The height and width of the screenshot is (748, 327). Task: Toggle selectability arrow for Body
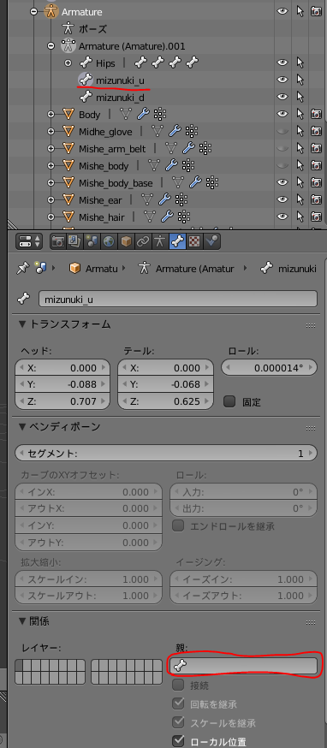[x=300, y=115]
